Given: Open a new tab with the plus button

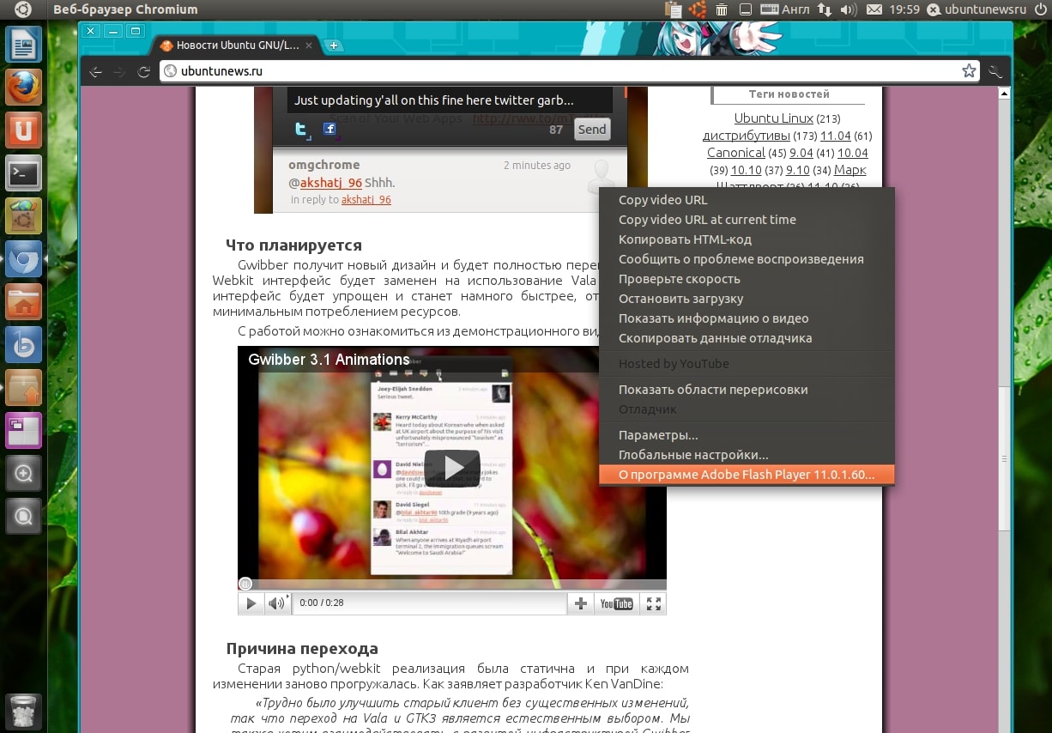Looking at the screenshot, I should point(334,45).
